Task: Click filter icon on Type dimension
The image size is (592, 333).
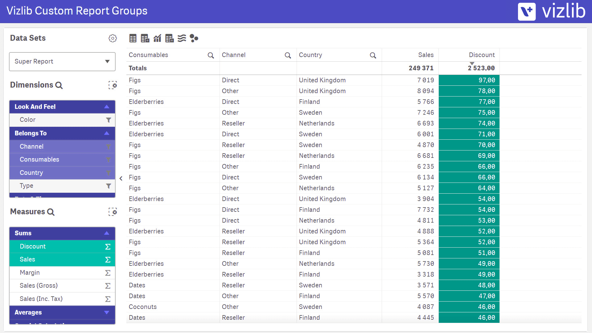Action: pos(109,186)
